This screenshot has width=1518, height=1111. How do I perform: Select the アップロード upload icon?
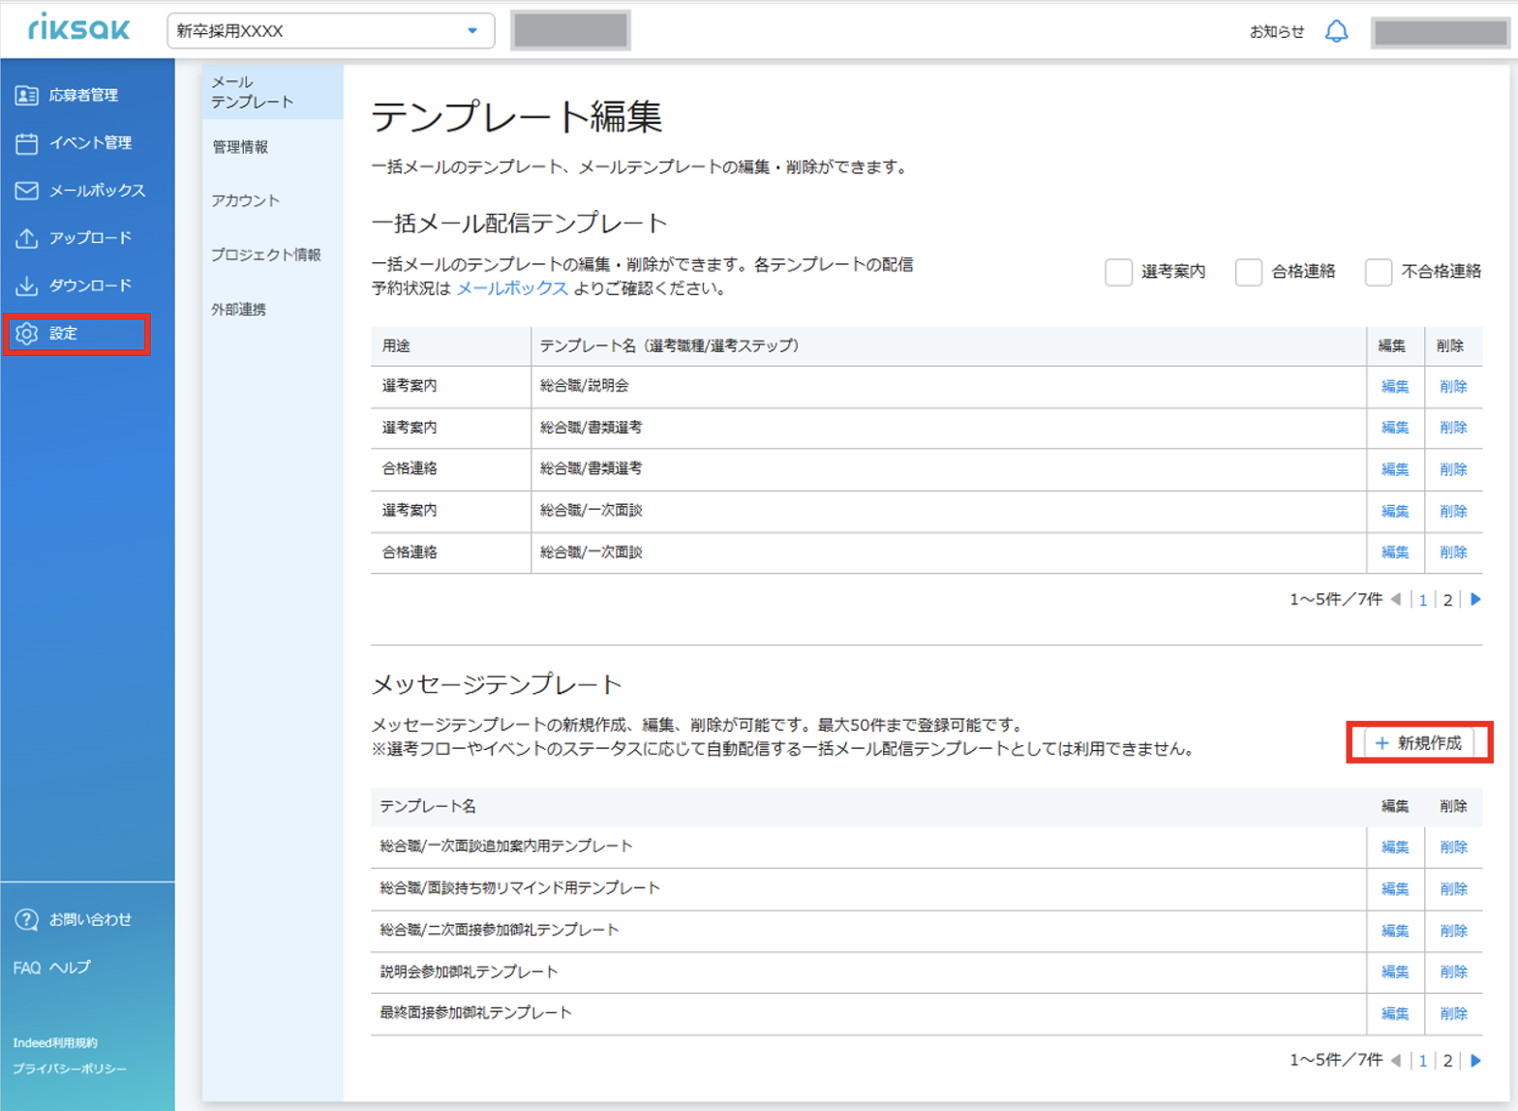[x=26, y=238]
